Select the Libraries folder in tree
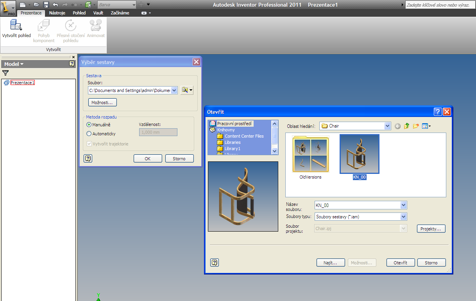476x301 pixels. pyautogui.click(x=233, y=142)
